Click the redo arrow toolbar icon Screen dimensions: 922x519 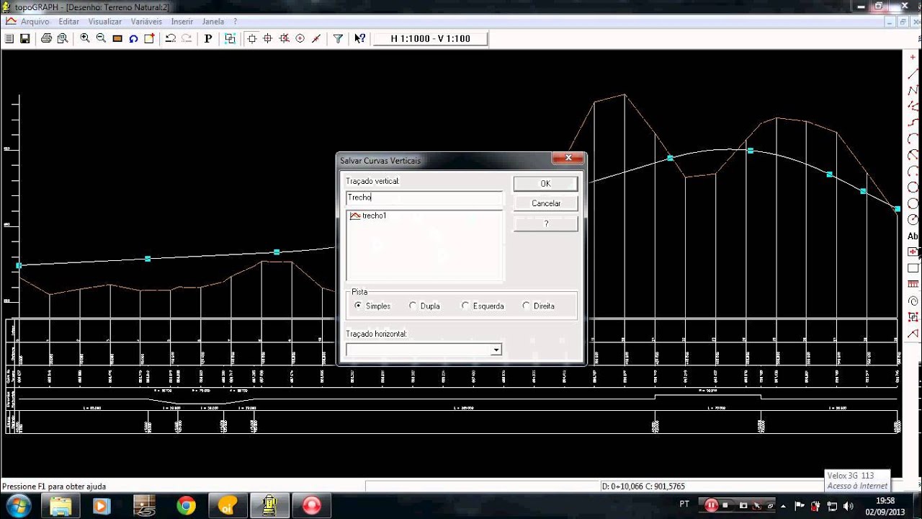pyautogui.click(x=187, y=39)
